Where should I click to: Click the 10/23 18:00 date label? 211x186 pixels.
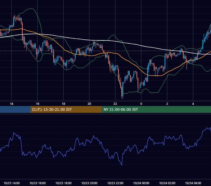point(63,183)
